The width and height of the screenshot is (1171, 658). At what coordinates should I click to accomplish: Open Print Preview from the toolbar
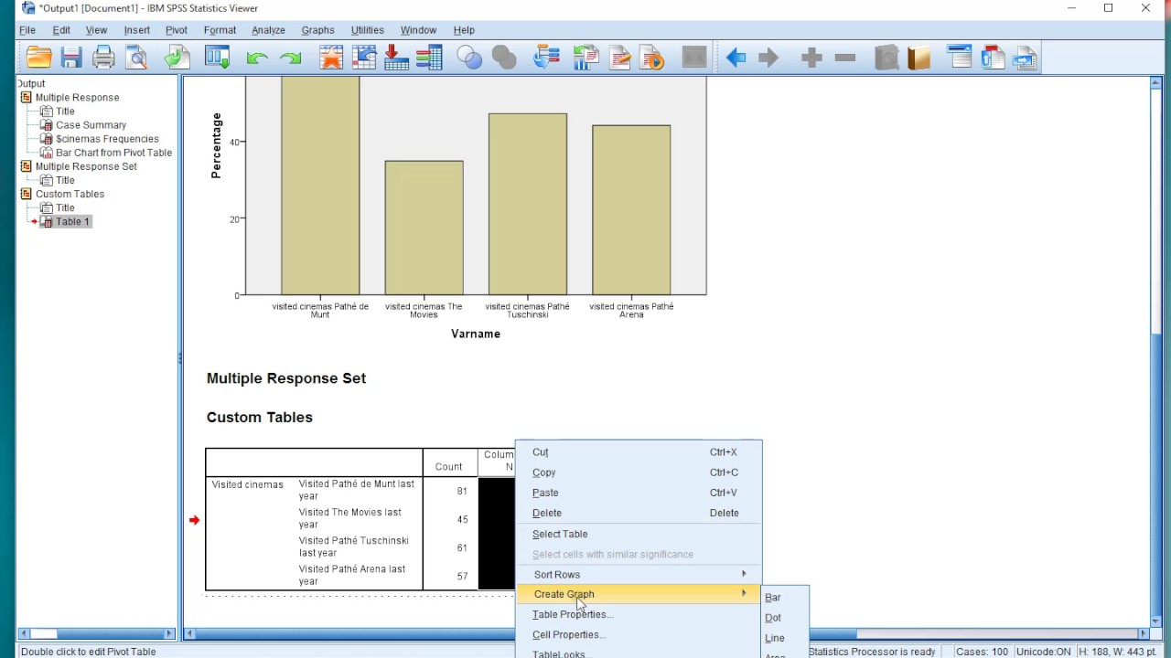pyautogui.click(x=136, y=58)
